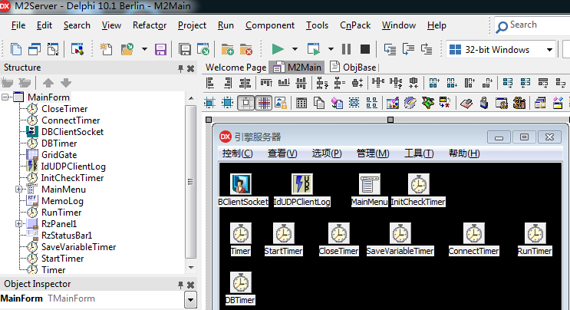
Task: Click the Toggle Form/Unit icon
Action: [53, 49]
